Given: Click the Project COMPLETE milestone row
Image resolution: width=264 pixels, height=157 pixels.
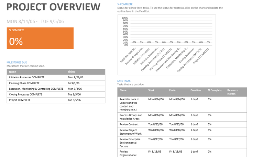Looking at the screenshot, I should 56,100.
